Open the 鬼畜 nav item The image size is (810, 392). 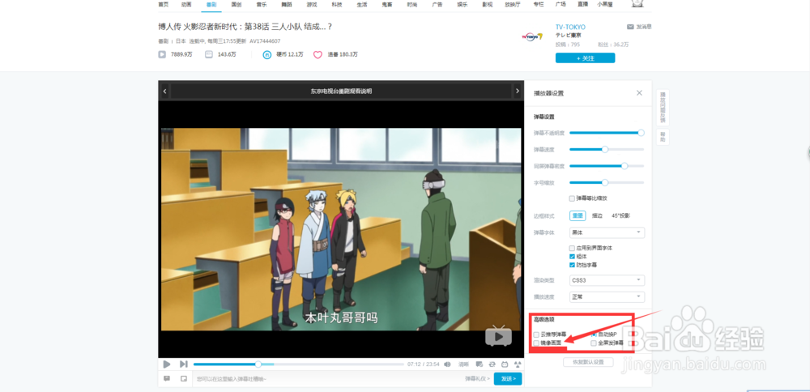(387, 4)
